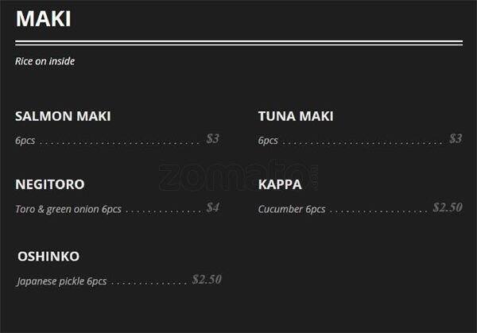Click the $2.50 price for Oshinko
Viewport: 477px width, 333px height.
(x=207, y=280)
